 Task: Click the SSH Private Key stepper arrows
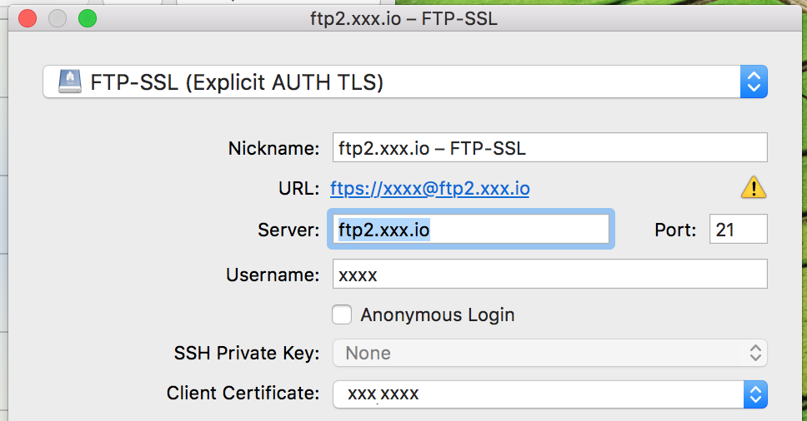pos(755,353)
